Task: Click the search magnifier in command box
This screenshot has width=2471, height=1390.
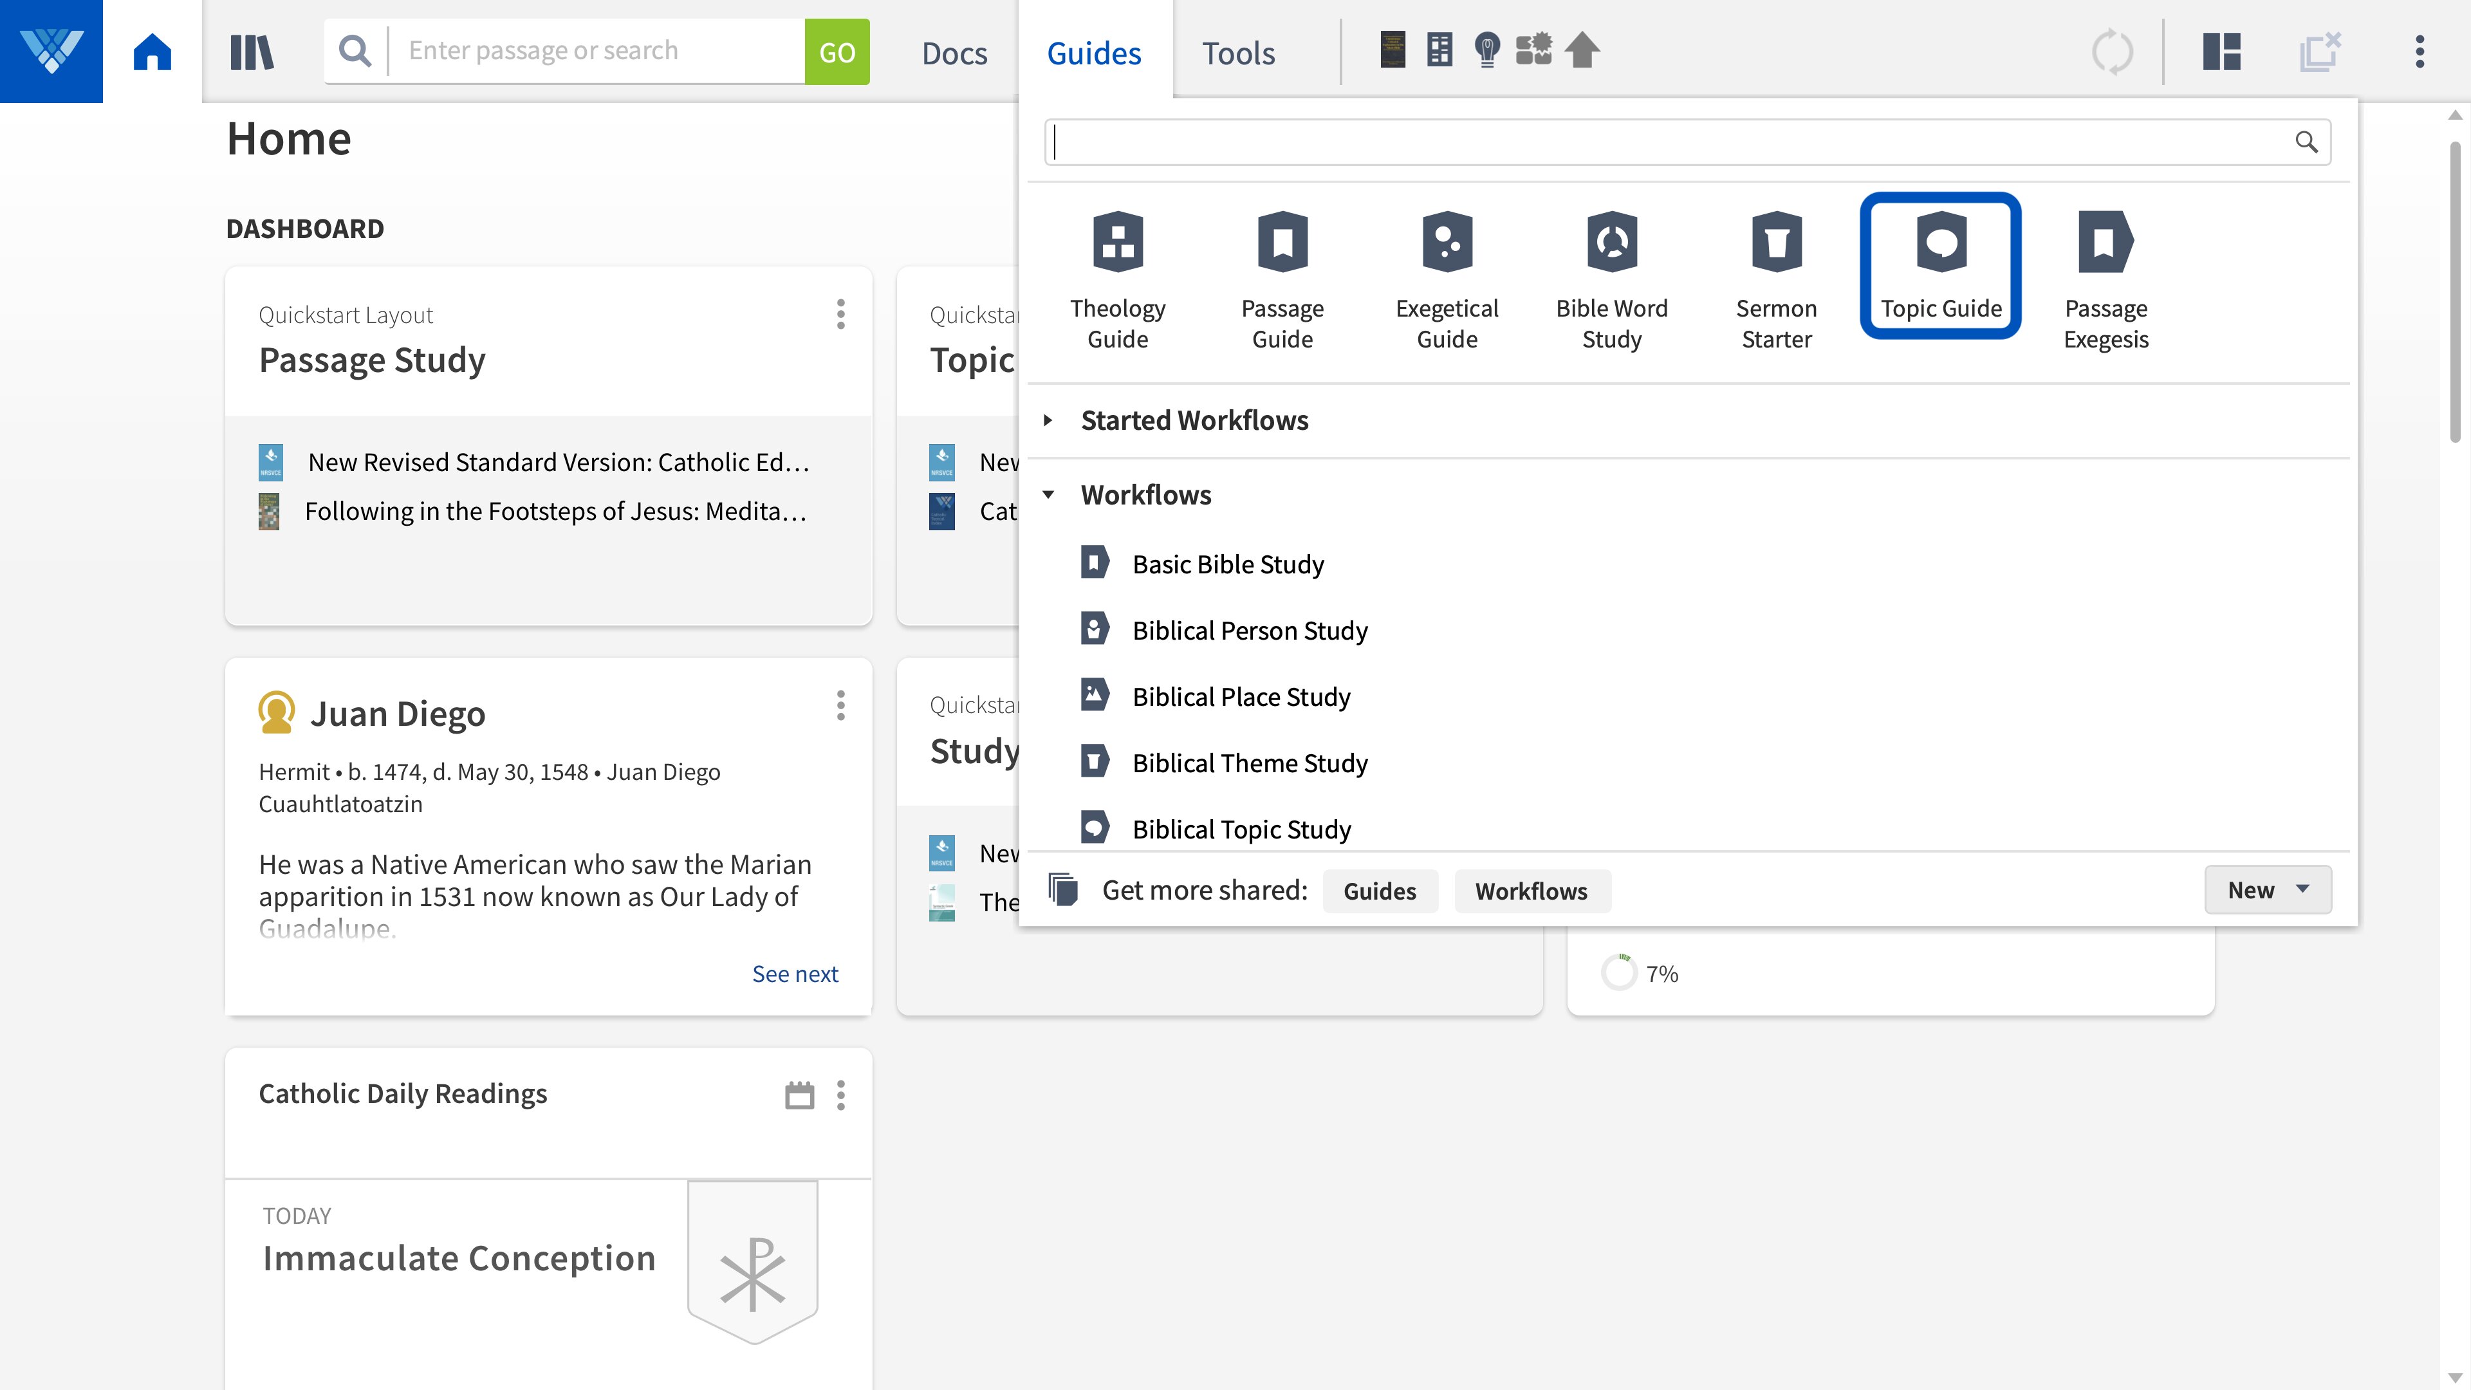Action: (355, 51)
